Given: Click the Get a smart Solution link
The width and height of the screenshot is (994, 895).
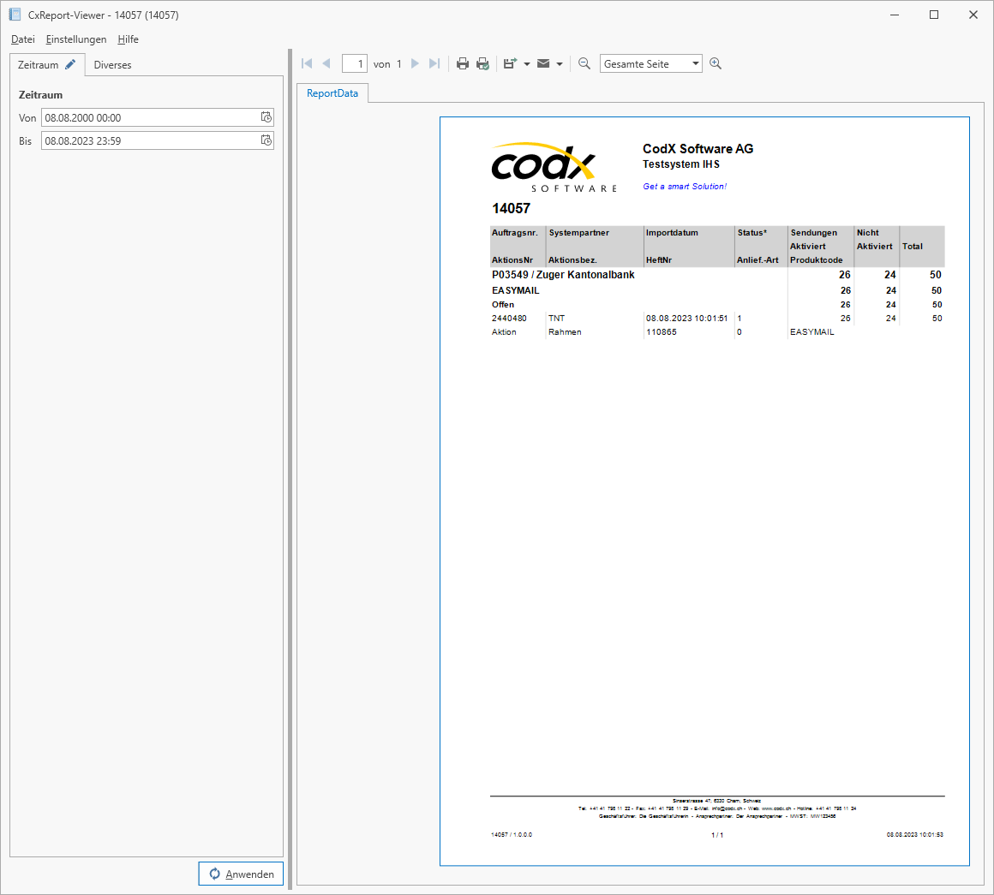Looking at the screenshot, I should (684, 186).
